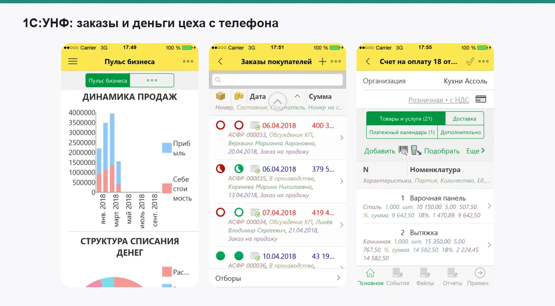Sort by the Дата column header
Image resolution: width=555 pixels, height=306 pixels.
pos(258,97)
